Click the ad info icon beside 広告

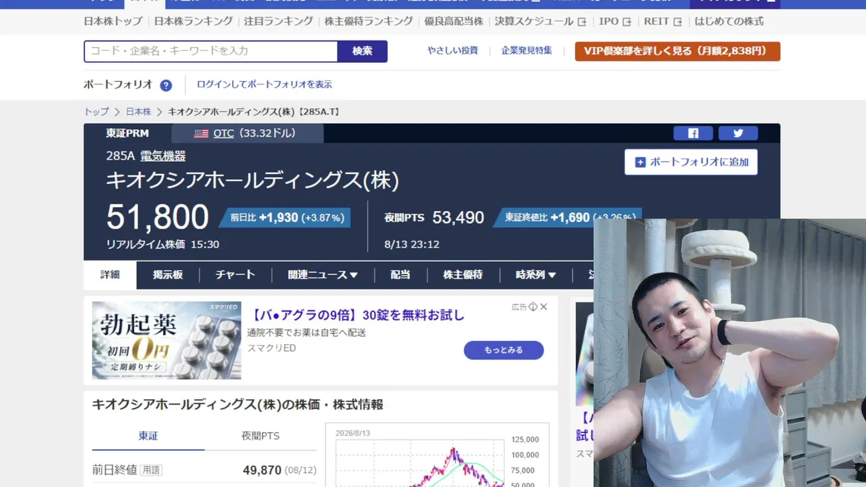pyautogui.click(x=533, y=307)
